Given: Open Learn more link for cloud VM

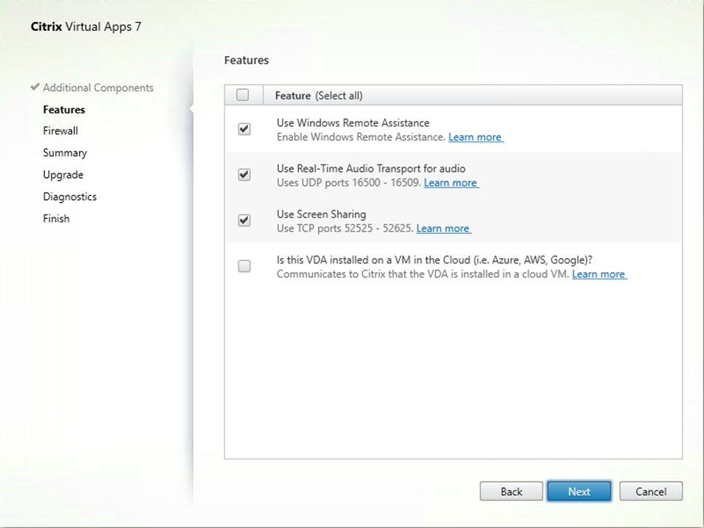Looking at the screenshot, I should 599,274.
